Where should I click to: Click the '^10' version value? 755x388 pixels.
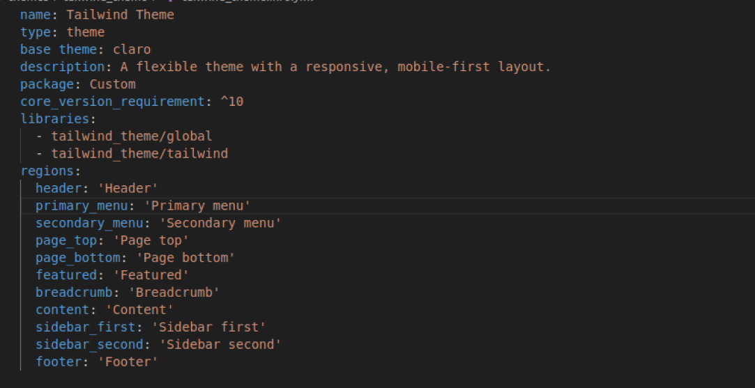[x=231, y=102]
